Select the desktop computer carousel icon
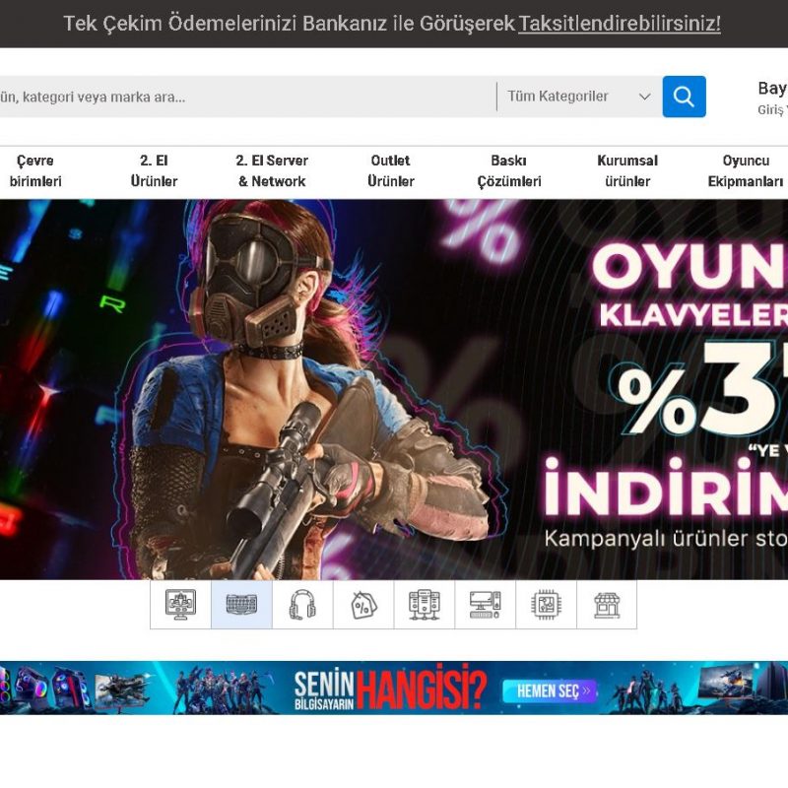The height and width of the screenshot is (788, 788). click(486, 605)
